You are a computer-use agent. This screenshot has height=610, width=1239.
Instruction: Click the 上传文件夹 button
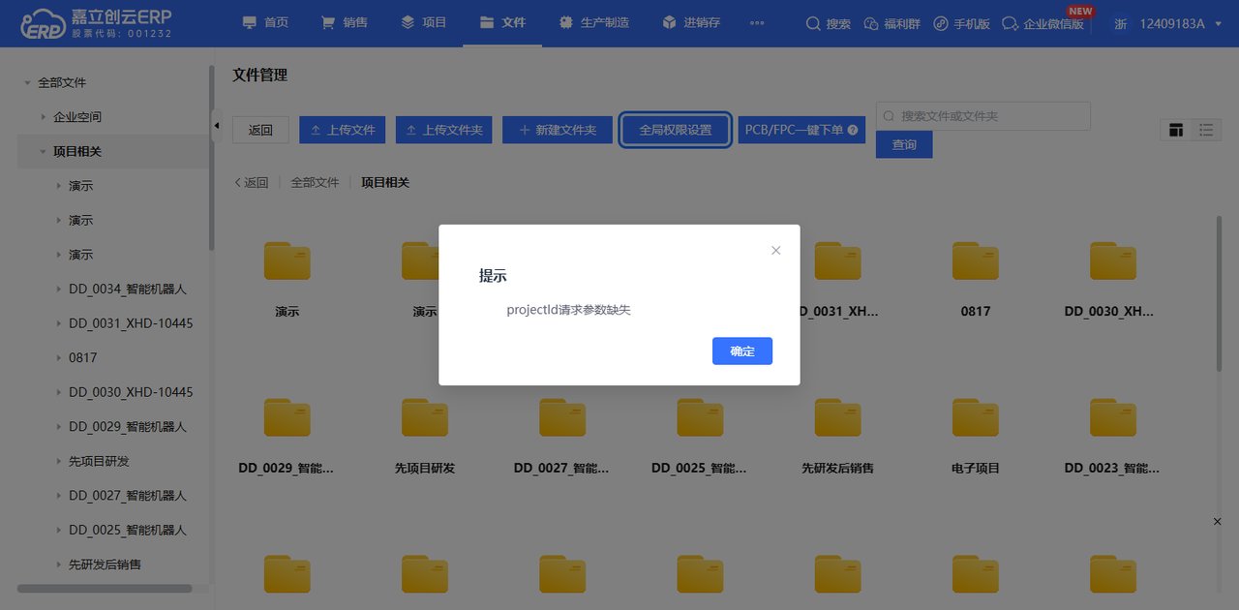click(x=444, y=130)
